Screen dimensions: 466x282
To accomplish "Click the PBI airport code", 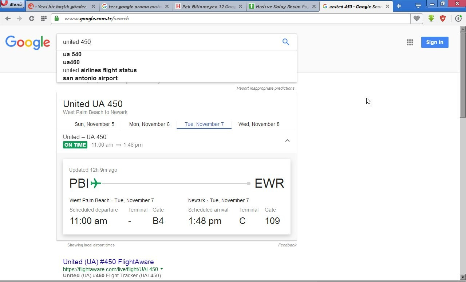I will 79,183.
